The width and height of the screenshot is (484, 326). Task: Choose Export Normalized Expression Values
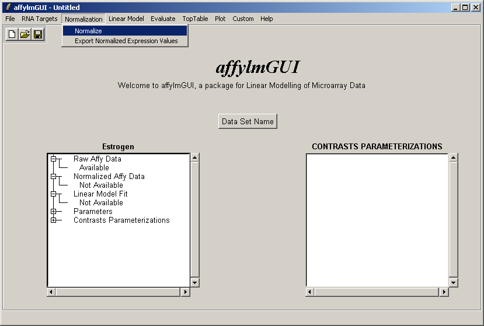click(x=126, y=41)
